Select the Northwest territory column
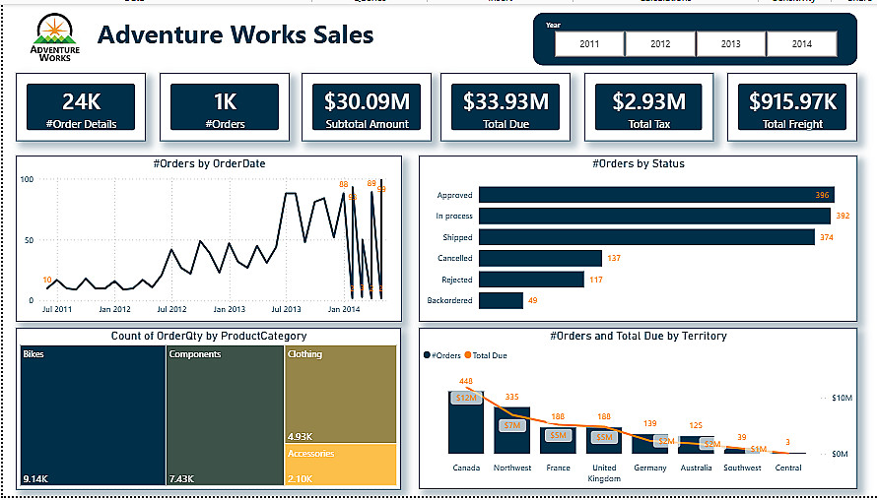The image size is (877, 500). [x=511, y=430]
